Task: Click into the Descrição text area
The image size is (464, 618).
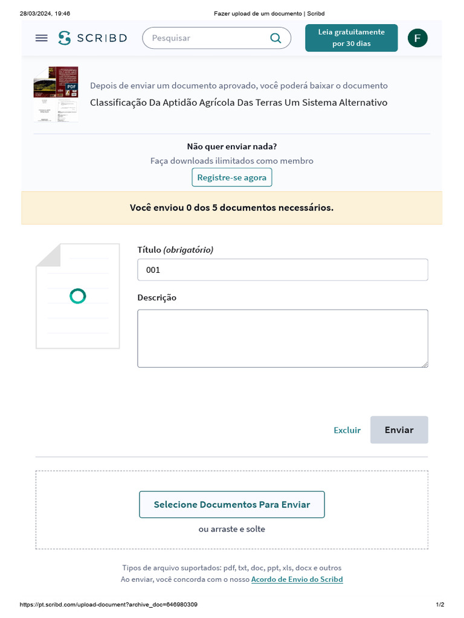Action: tap(282, 338)
